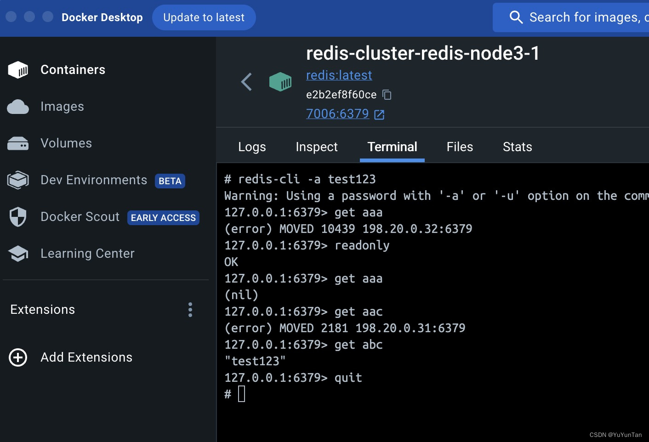
Task: Click the teal container icon
Action: click(280, 82)
